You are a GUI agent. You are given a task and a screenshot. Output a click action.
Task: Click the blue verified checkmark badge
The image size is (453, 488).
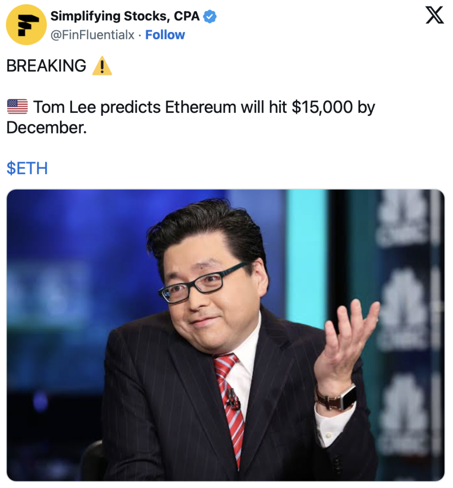[x=210, y=16]
